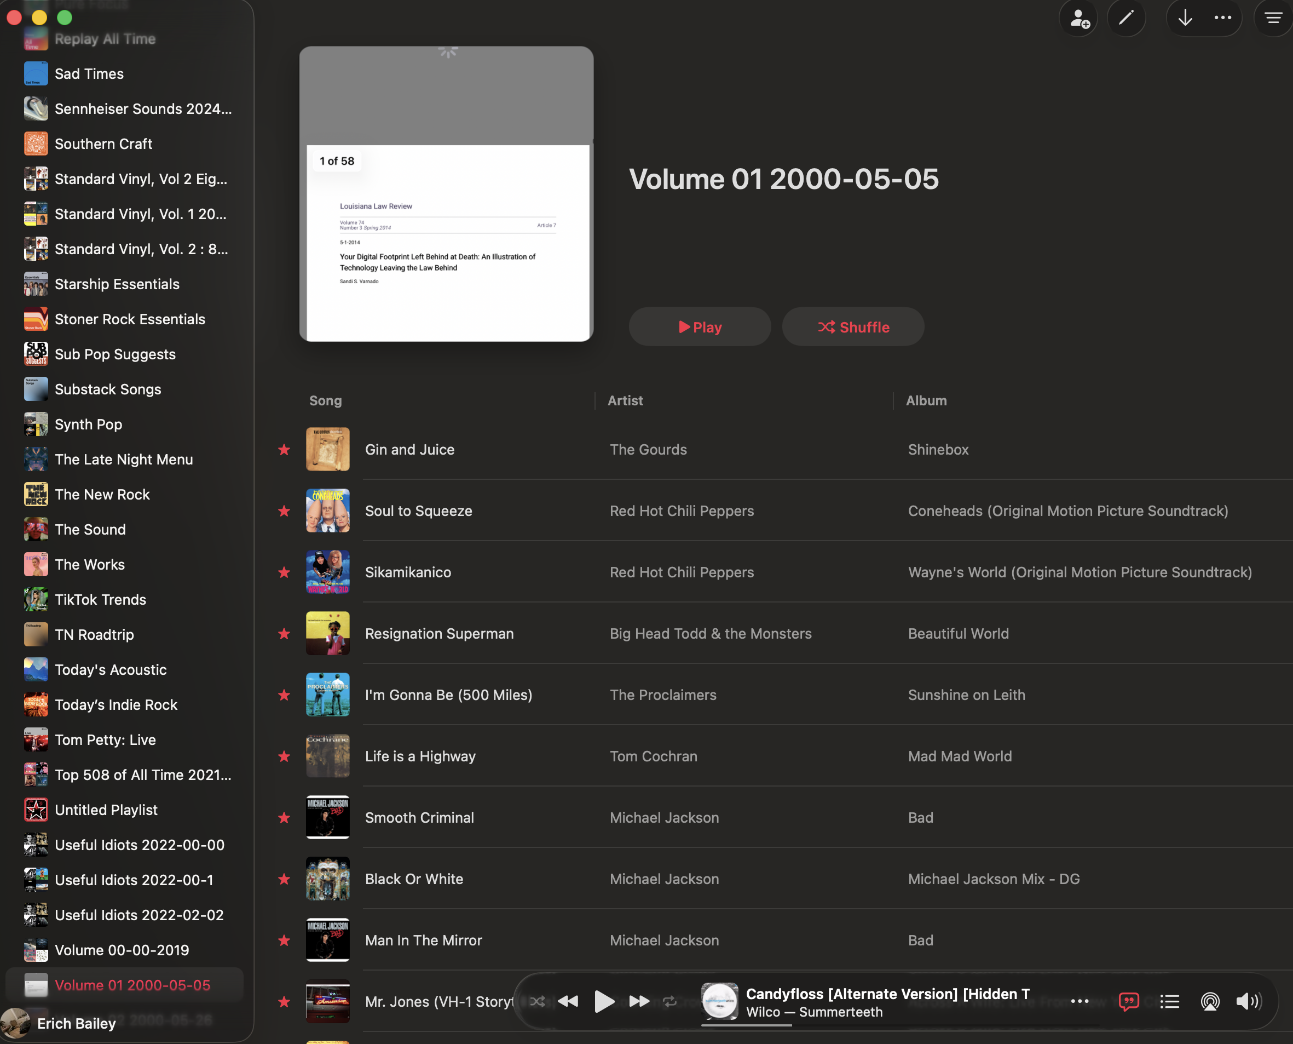Select Today's Indie Rock sidebar playlist
The height and width of the screenshot is (1044, 1293).
(116, 705)
